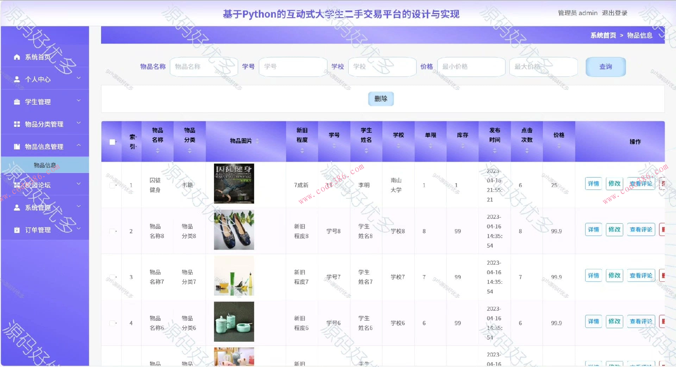This screenshot has width=676, height=367.
Task: Click the 系统管理 gear-person icon
Action: 17,207
